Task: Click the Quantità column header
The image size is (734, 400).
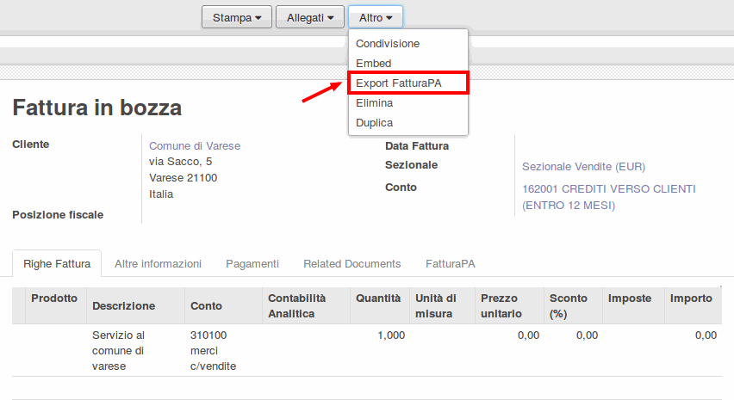Action: coord(378,298)
